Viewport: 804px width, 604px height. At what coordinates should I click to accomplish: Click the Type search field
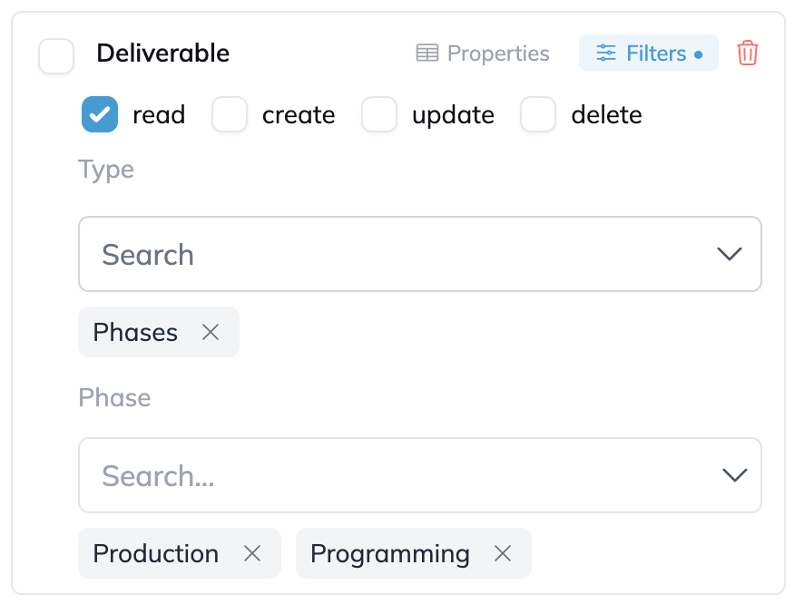click(x=420, y=254)
